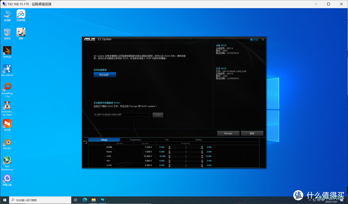Click the 在线检查更新 heading
Screen dimensions: 348x204
(100, 70)
